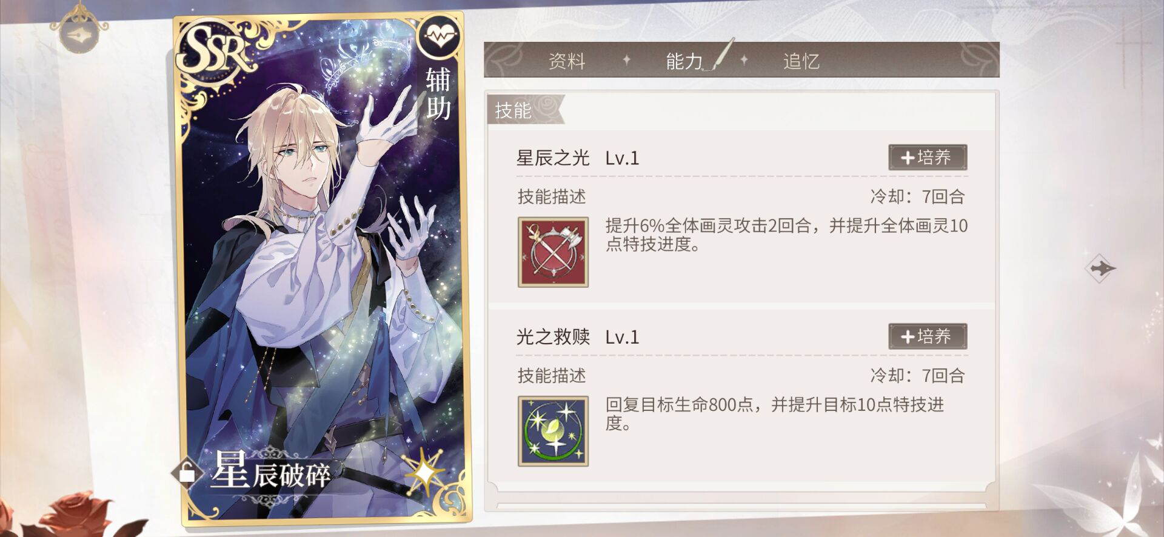Open the 追忆 tab
Image resolution: width=1164 pixels, height=537 pixels.
[x=801, y=61]
